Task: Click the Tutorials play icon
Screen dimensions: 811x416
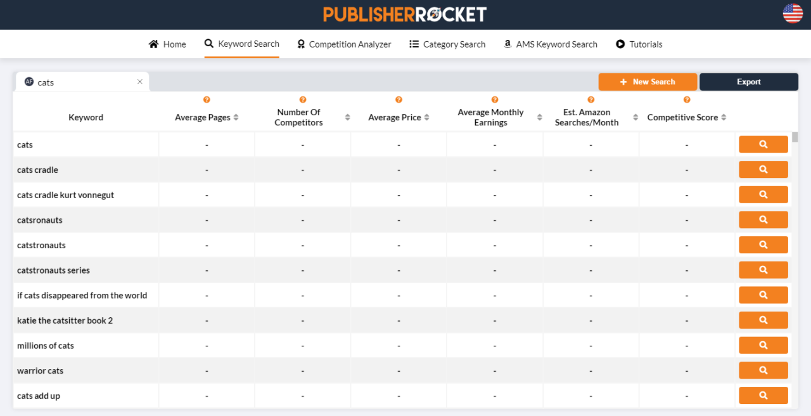Action: pos(619,44)
